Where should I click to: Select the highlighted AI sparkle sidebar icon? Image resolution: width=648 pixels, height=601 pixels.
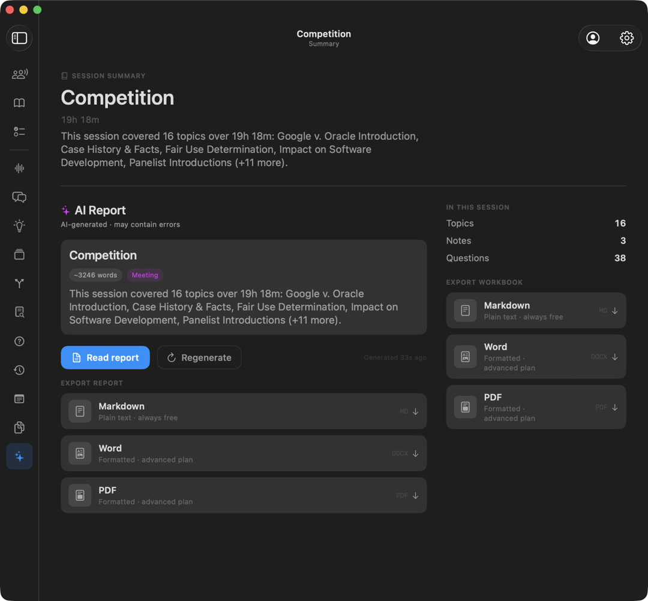pos(19,456)
